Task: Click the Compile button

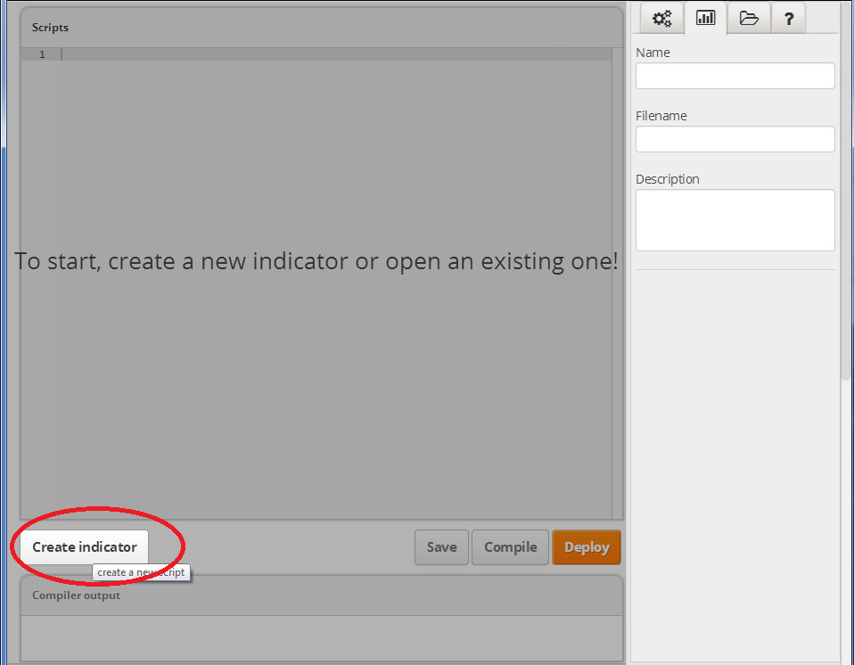Action: tap(510, 547)
